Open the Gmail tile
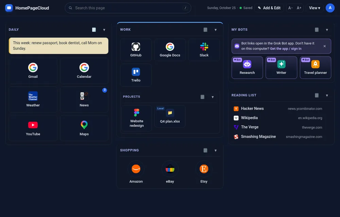The image size is (340, 217). point(33,71)
